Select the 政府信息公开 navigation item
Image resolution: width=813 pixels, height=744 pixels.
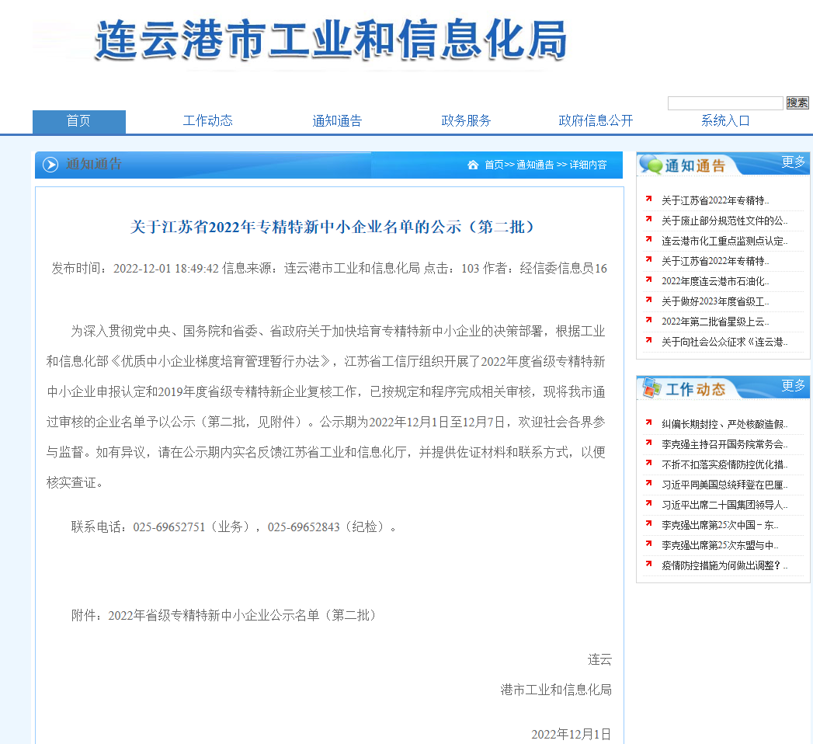(x=596, y=121)
